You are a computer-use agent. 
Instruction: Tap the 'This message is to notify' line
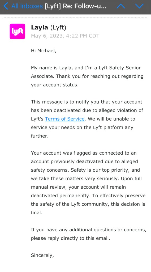pos(87,102)
